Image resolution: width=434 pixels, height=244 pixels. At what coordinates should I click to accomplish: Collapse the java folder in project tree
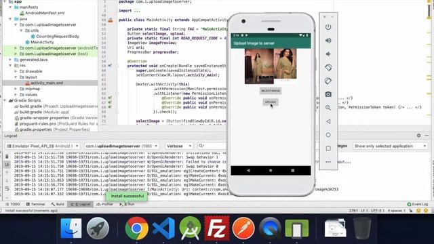pos(11,19)
